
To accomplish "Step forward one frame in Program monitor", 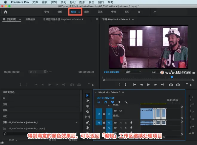I will tap(156, 85).
